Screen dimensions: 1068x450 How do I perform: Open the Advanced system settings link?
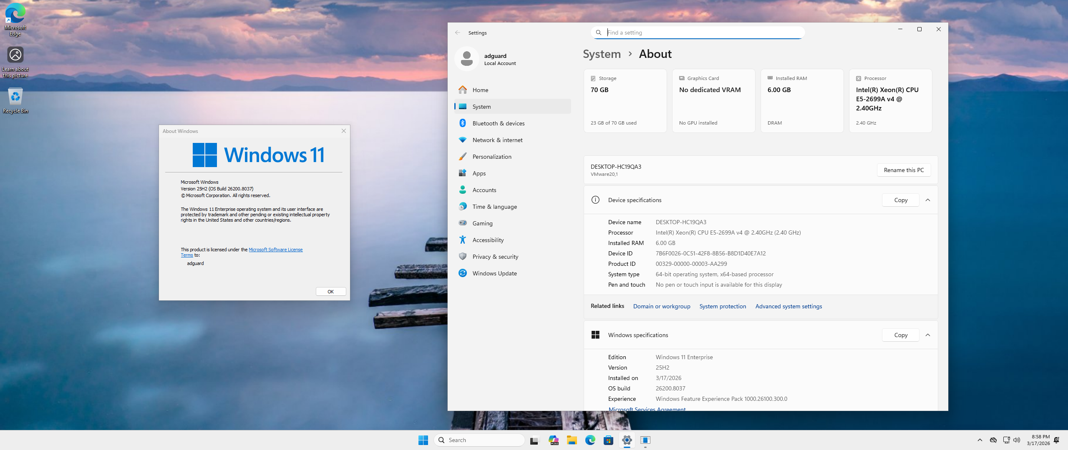click(788, 306)
